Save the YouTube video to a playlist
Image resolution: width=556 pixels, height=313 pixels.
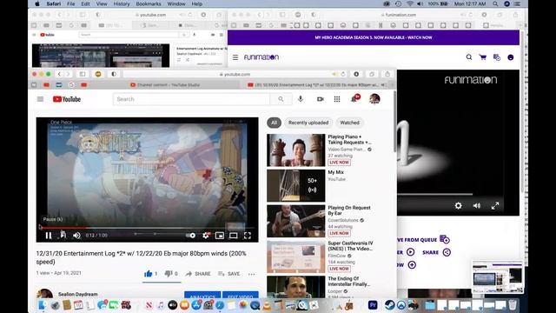coord(229,274)
